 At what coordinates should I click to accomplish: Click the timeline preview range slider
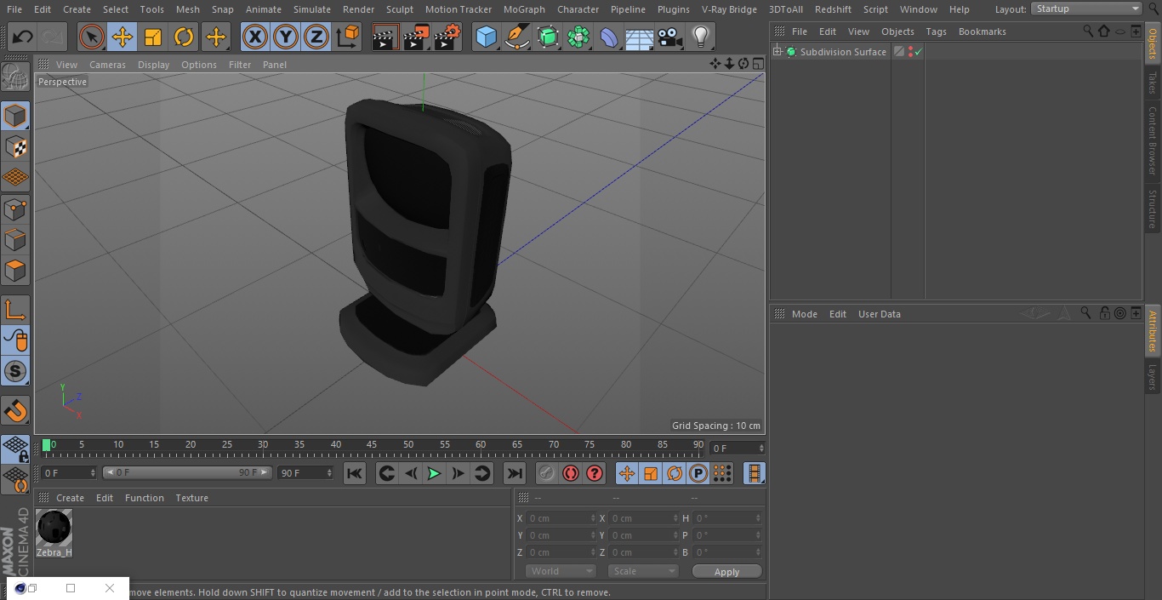[187, 472]
